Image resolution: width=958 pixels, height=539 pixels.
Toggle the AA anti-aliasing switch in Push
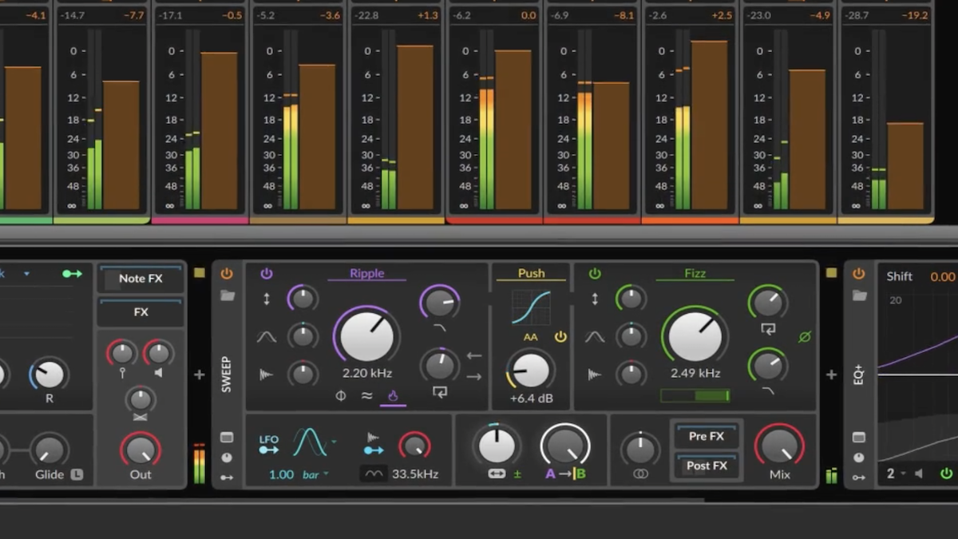[530, 336]
